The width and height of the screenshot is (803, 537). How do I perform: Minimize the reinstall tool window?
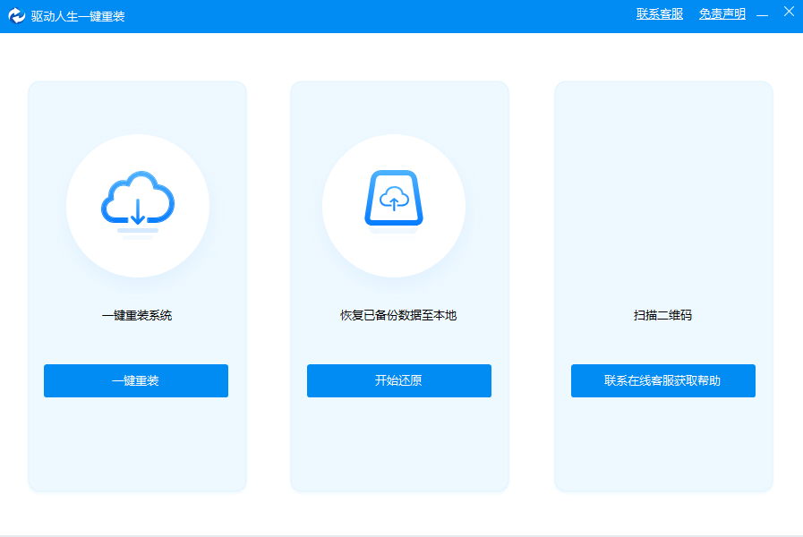click(762, 14)
